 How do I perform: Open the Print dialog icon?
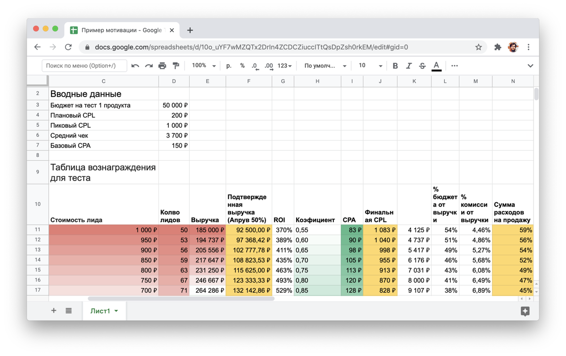click(162, 66)
